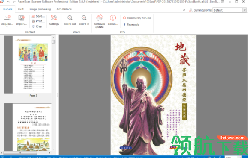Clear the loaded document content
Viewport: 248px width, 158px height.
click(37, 26)
